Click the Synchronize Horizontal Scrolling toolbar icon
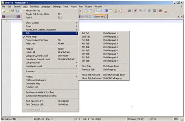This screenshot has width=185, height=122. coord(91,11)
